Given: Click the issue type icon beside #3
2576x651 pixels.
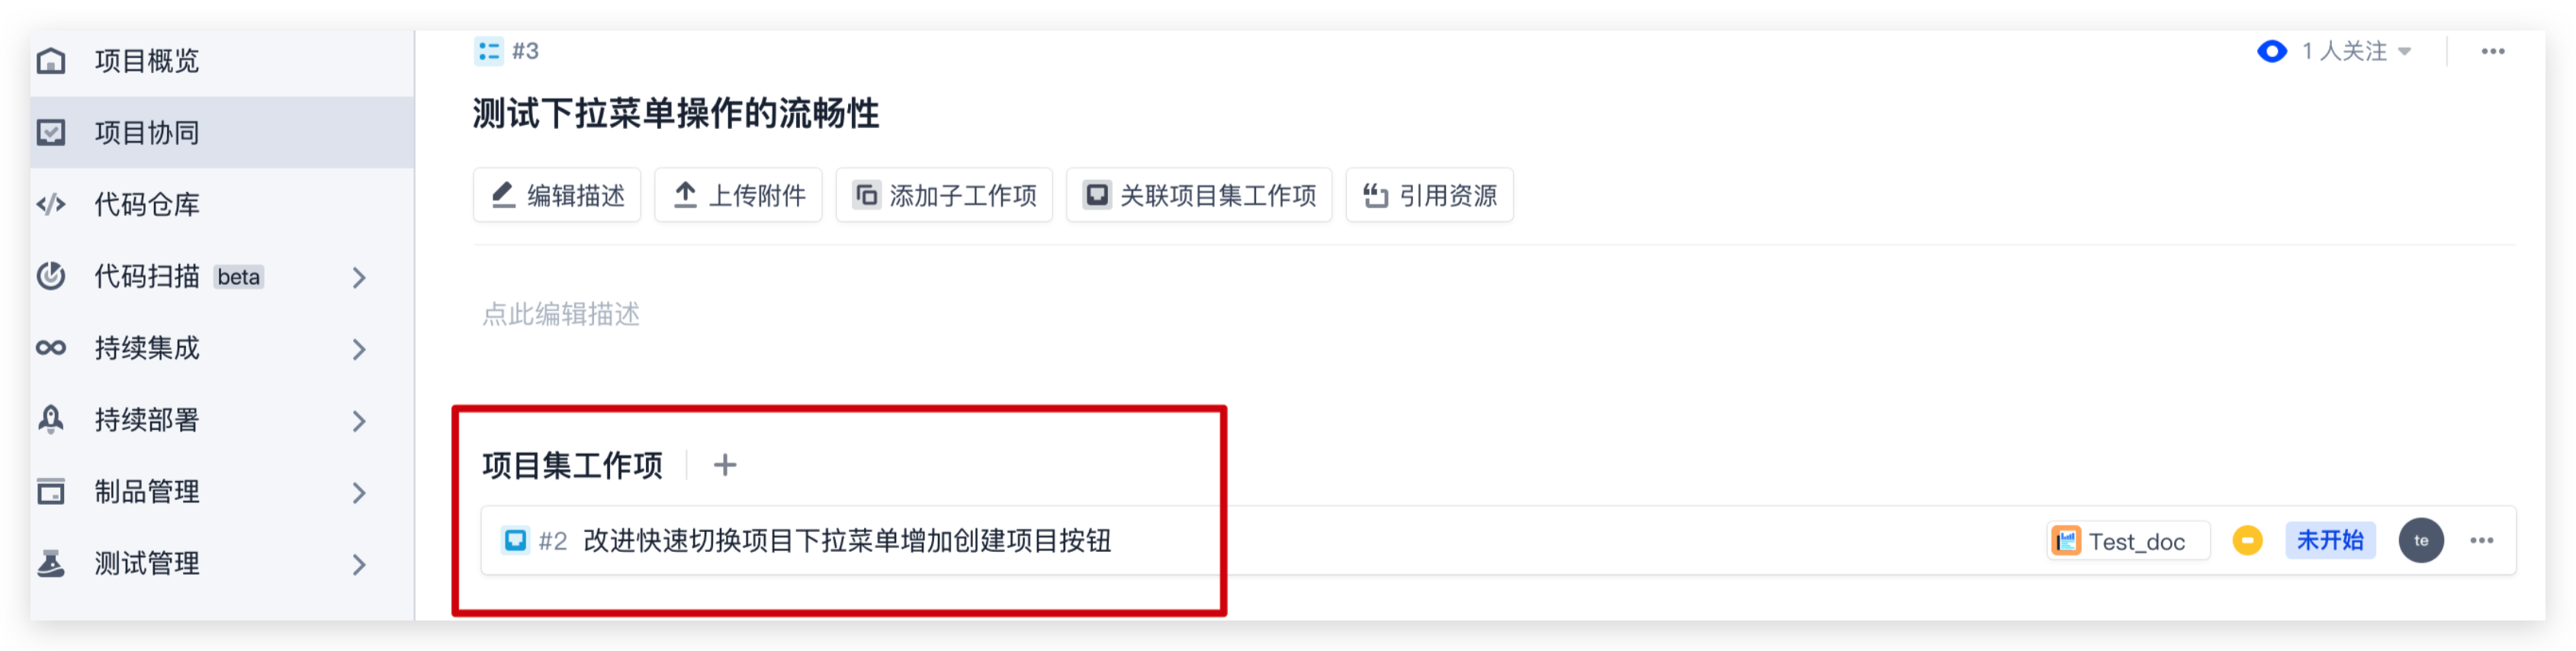Looking at the screenshot, I should coord(488,50).
